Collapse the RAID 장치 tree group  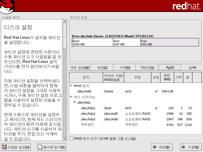tap(71, 86)
